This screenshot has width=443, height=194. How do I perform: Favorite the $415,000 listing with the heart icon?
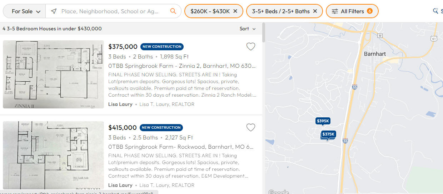pos(251,127)
